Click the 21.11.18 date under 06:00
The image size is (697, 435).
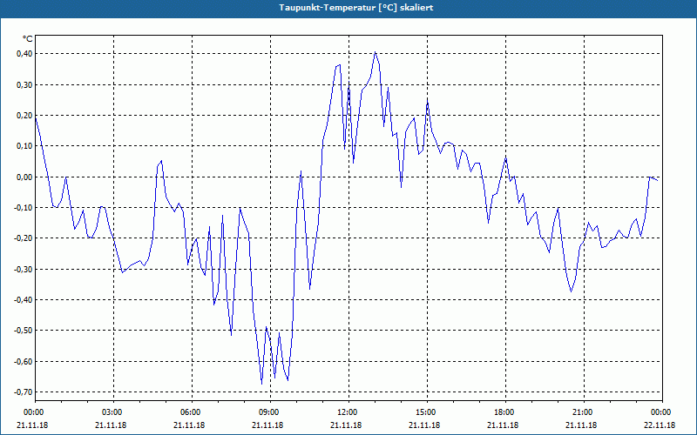(189, 425)
